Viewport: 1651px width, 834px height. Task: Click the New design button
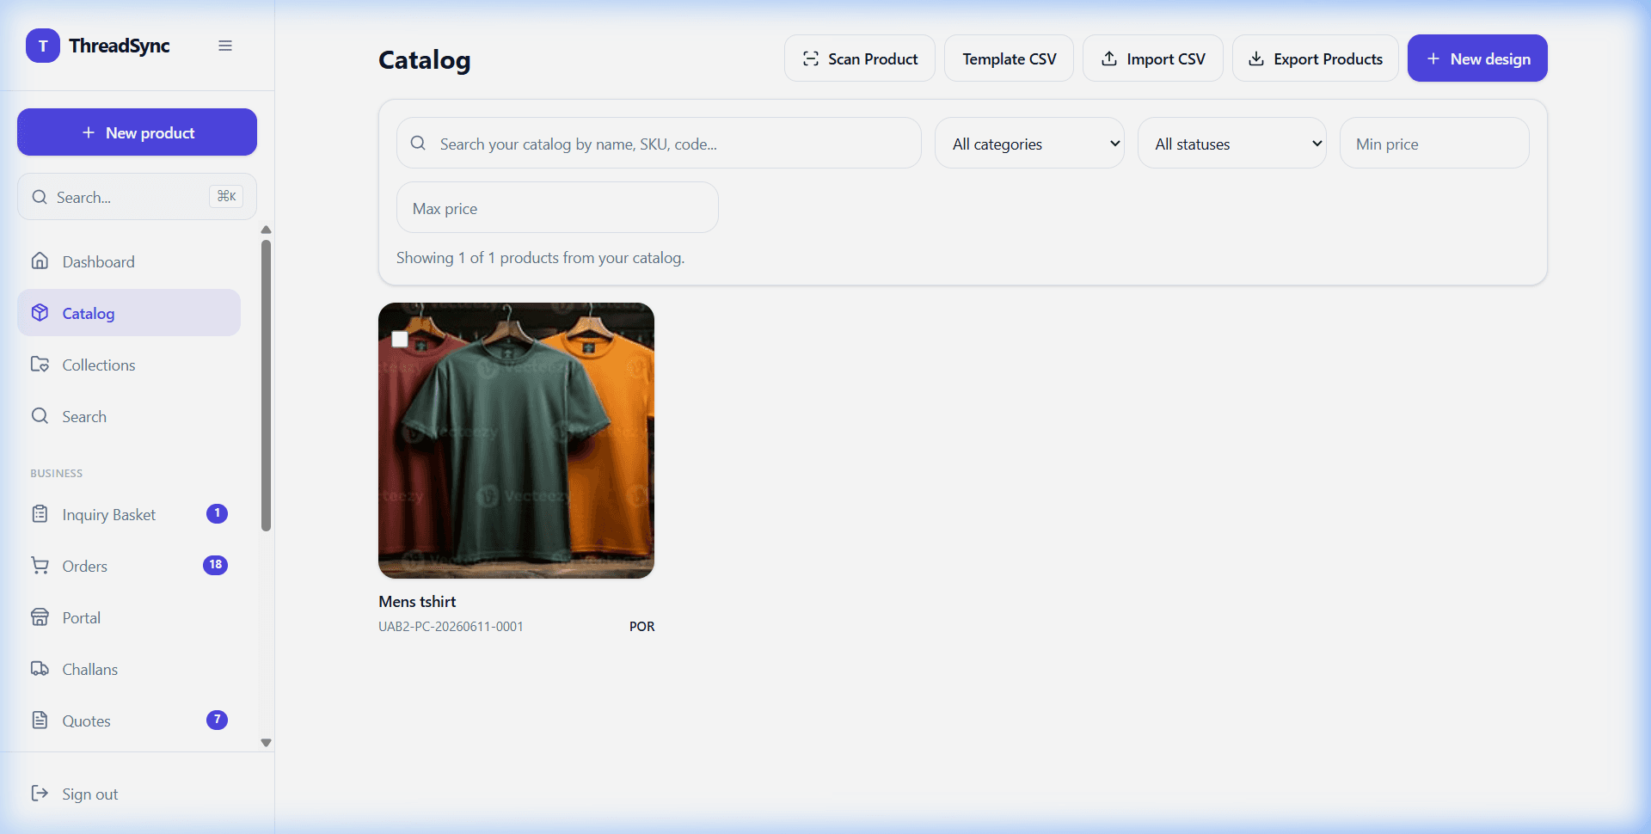tap(1477, 58)
